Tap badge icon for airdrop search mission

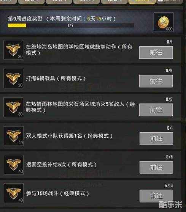point(14,165)
